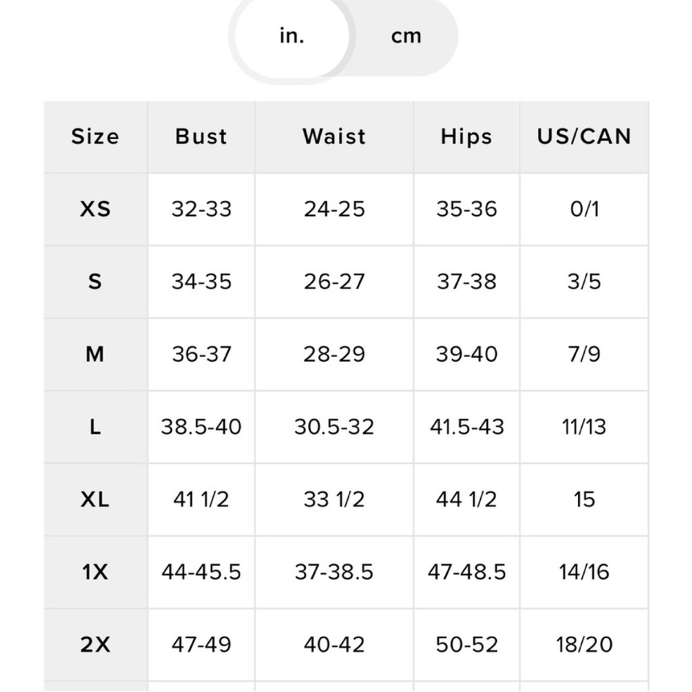Click the Bust column header
The image size is (692, 692).
pyautogui.click(x=201, y=136)
